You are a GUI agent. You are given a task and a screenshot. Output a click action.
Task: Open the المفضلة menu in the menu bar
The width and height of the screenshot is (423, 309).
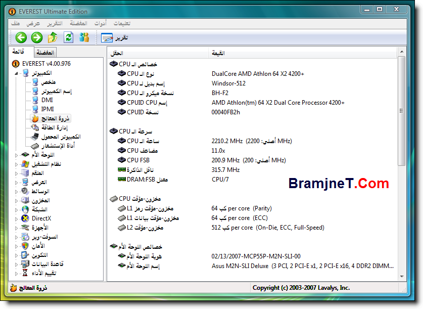tap(78, 23)
